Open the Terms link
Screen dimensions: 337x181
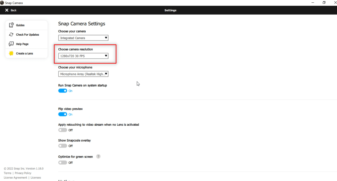8,173
